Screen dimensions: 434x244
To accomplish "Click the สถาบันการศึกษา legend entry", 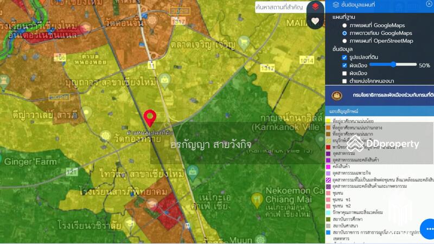I will pos(347,219).
